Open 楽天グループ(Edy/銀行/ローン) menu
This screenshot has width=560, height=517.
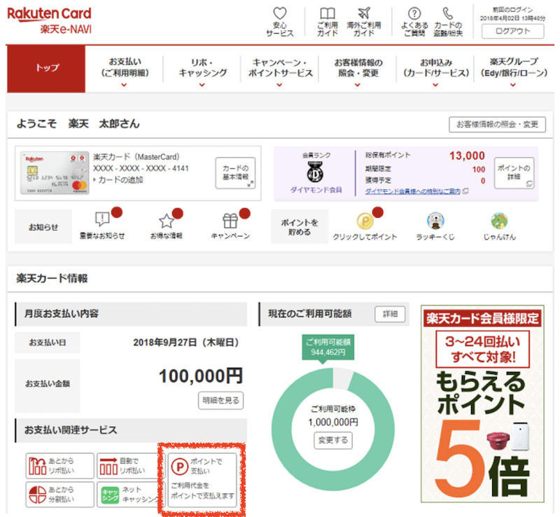(514, 67)
